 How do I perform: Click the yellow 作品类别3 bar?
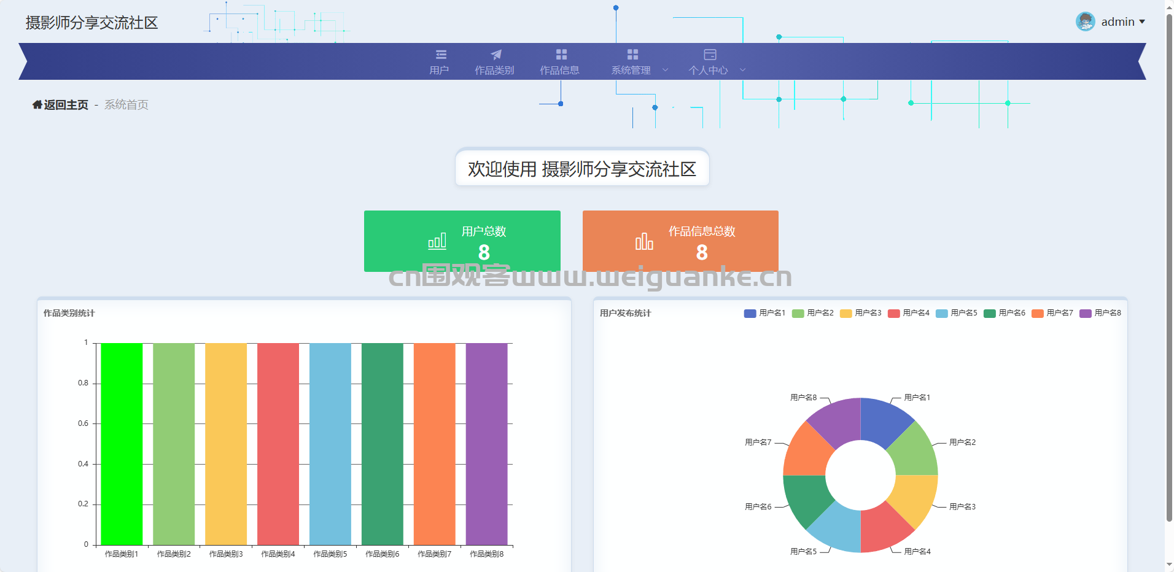click(226, 444)
